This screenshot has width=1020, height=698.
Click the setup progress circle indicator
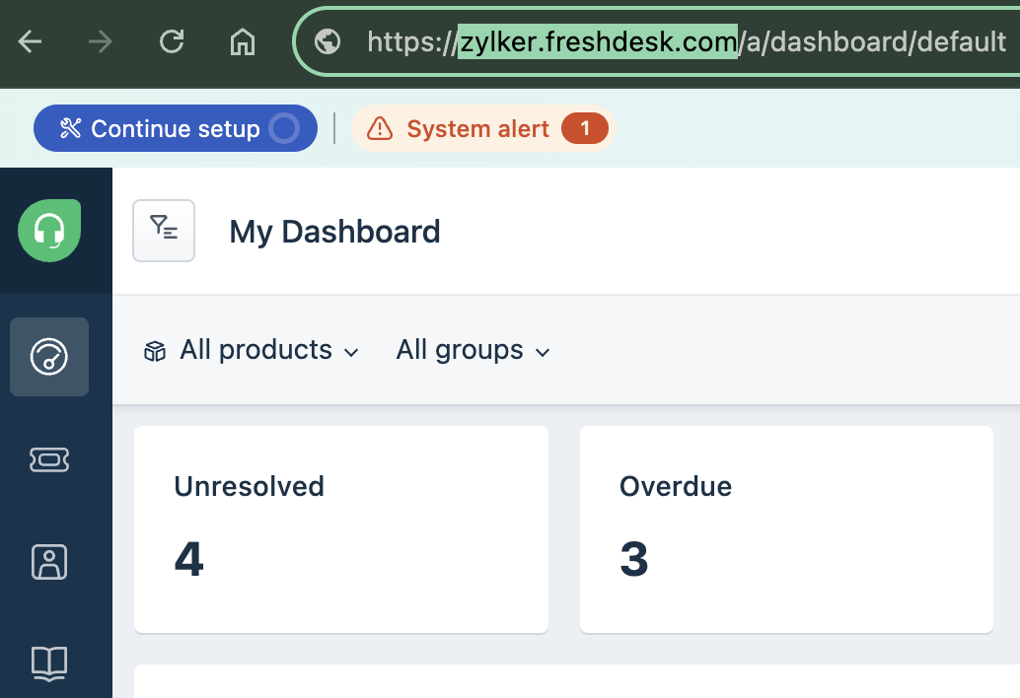pos(284,129)
